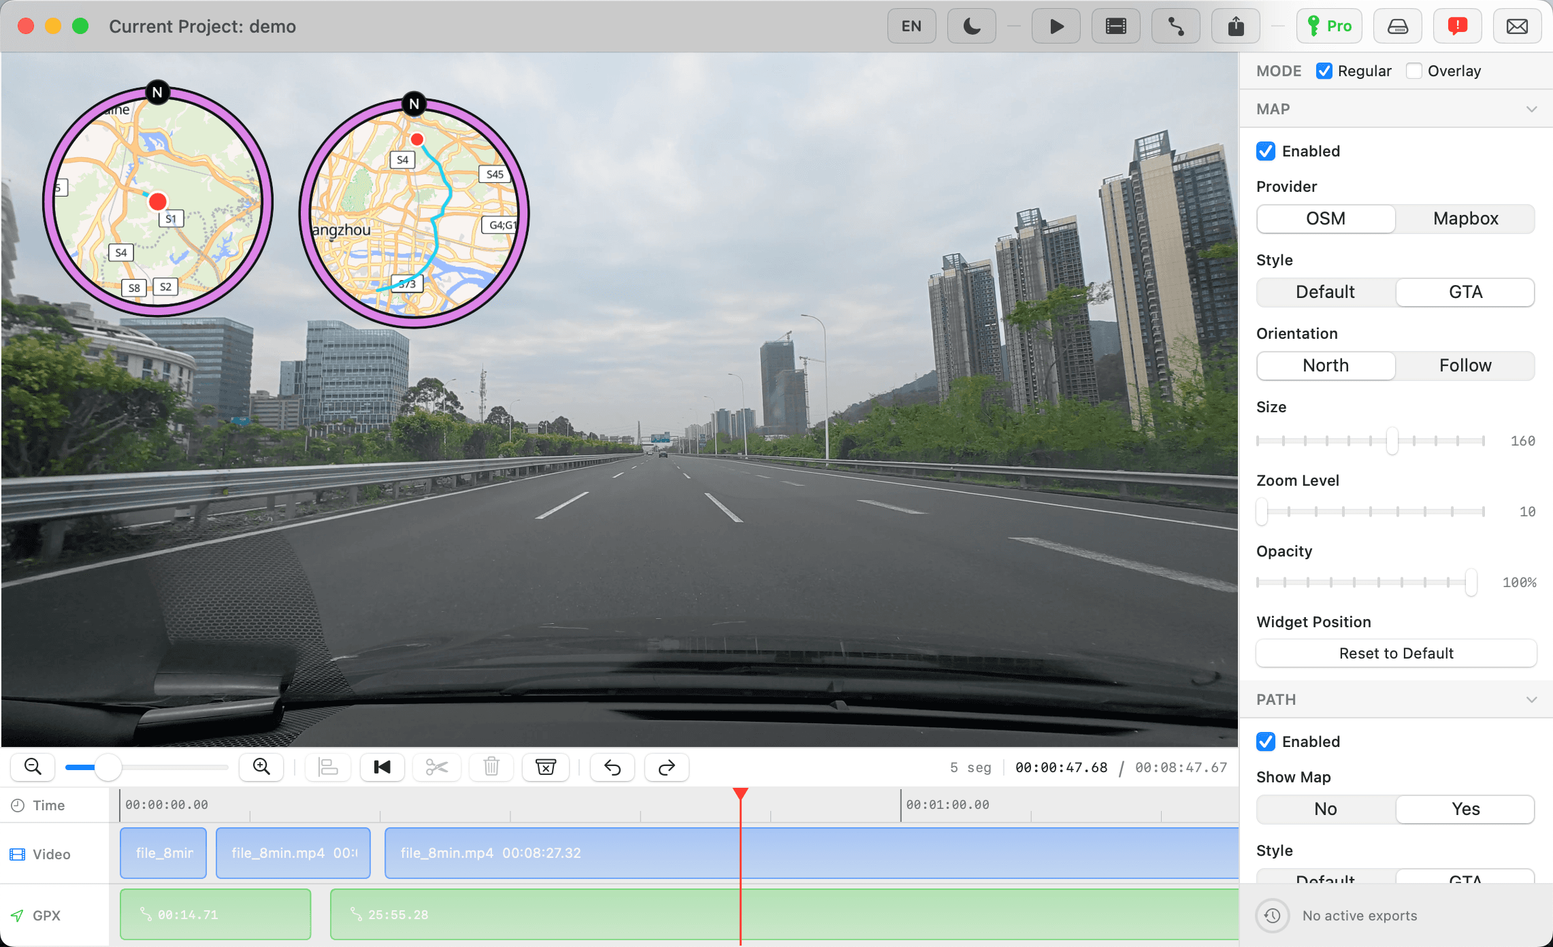Open the video film strip button

pyautogui.click(x=1115, y=27)
